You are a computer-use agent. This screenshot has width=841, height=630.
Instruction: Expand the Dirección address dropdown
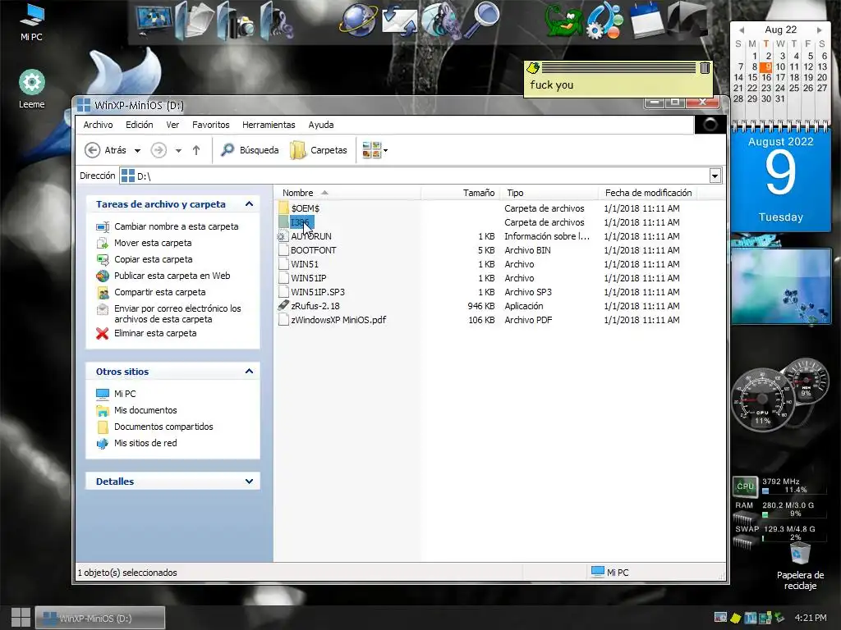coord(715,176)
